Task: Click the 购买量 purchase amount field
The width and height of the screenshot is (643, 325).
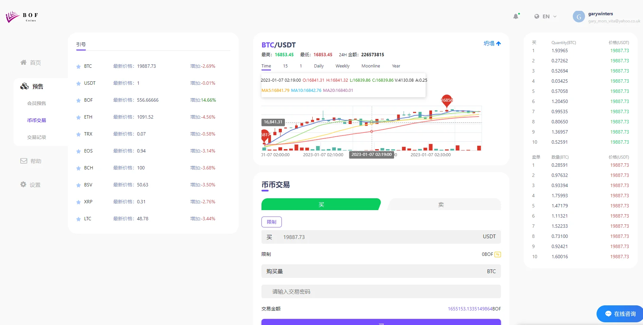Action: [x=381, y=271]
